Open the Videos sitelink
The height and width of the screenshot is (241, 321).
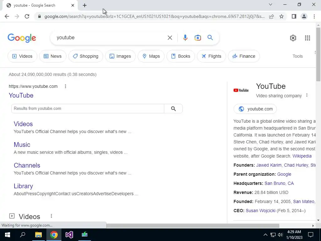tap(23, 124)
